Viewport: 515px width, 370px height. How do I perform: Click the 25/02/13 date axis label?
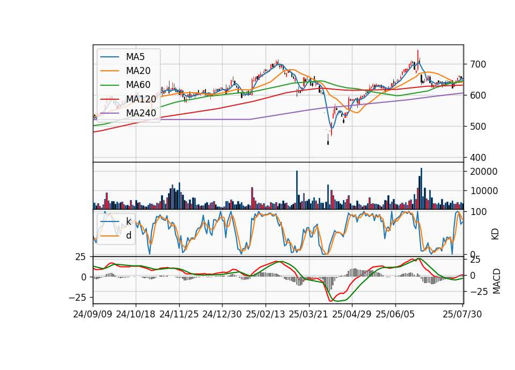[266, 314]
